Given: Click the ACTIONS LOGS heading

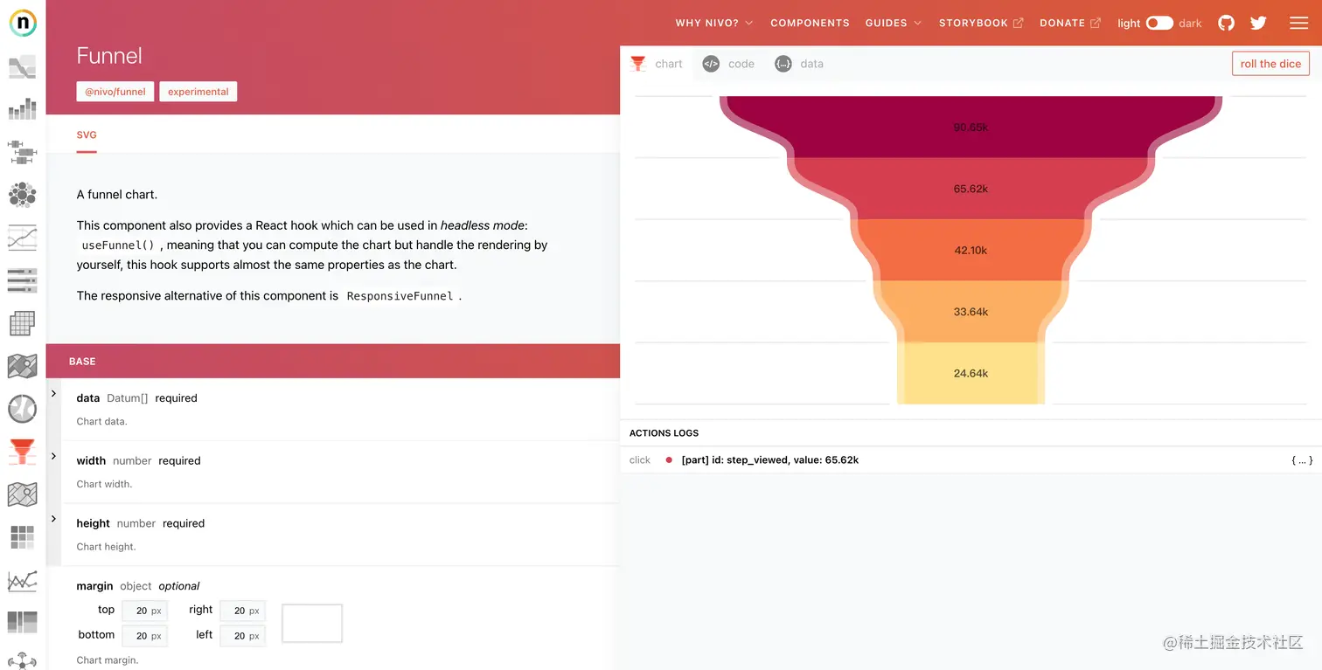Looking at the screenshot, I should coord(664,433).
